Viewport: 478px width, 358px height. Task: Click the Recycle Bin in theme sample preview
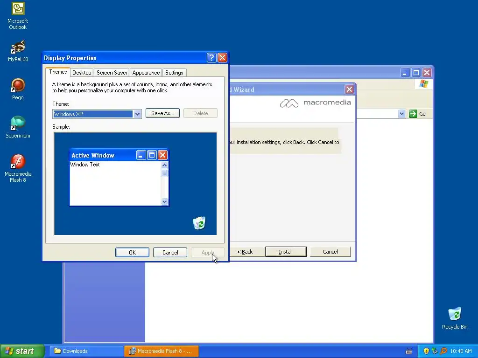coord(199,223)
